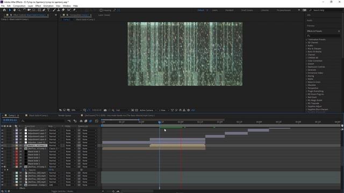344x193 pixels.
Task: Select the Puppet Pin tool
Action: pyautogui.click(x=74, y=10)
